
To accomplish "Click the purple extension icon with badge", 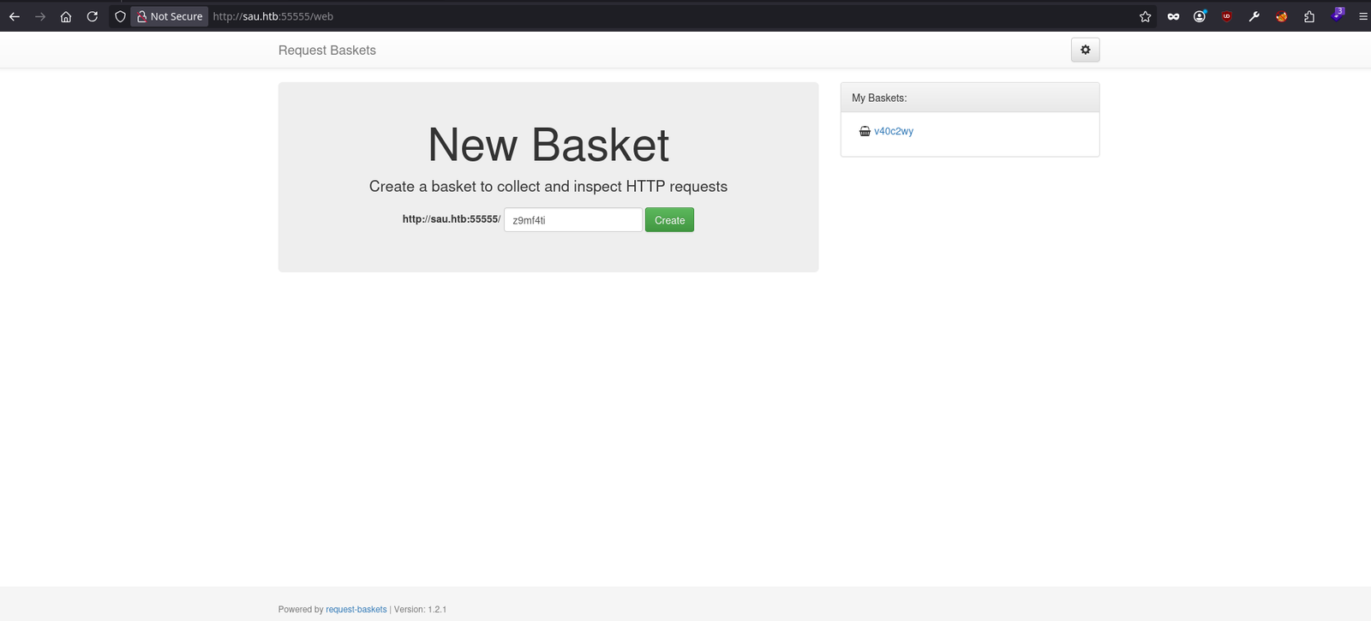I will (1338, 15).
